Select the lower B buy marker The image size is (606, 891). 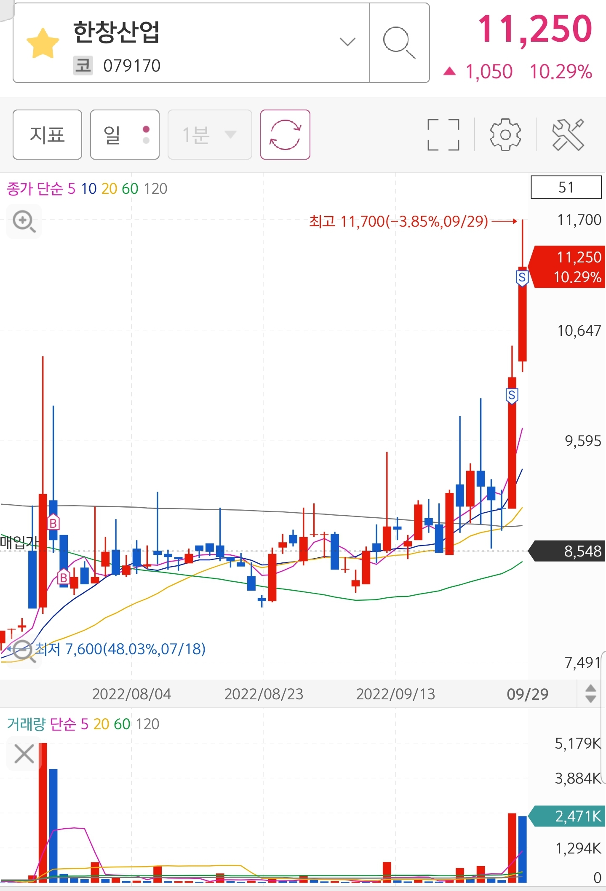[63, 577]
